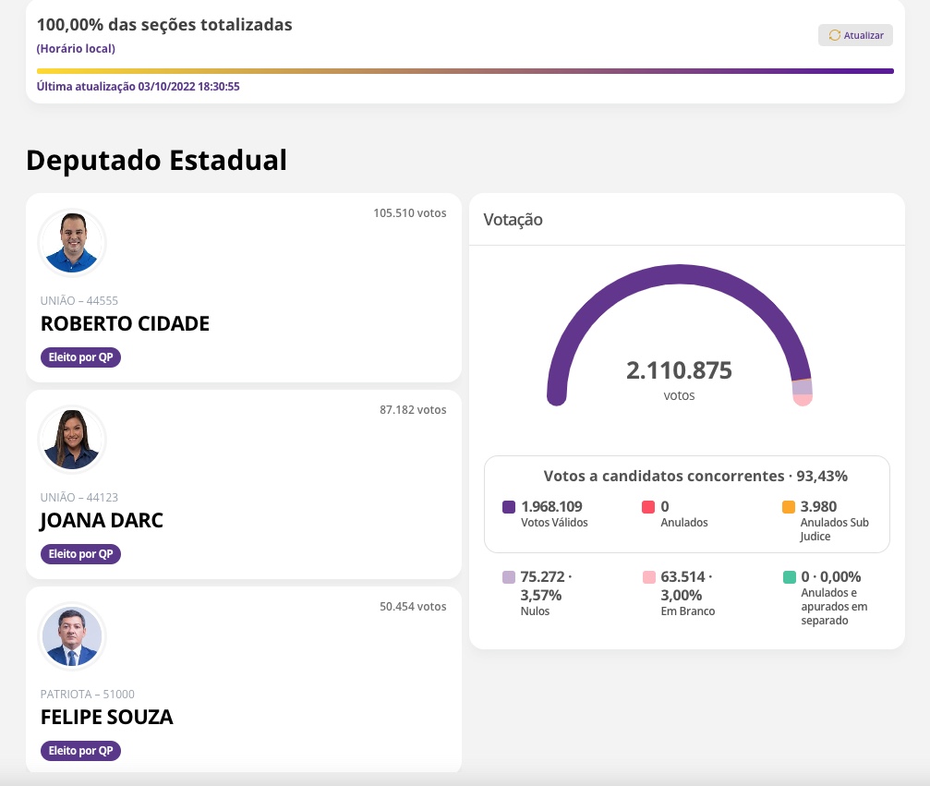The image size is (930, 786).
Task: Select the lilac Nulos legend swatch
Action: click(509, 577)
